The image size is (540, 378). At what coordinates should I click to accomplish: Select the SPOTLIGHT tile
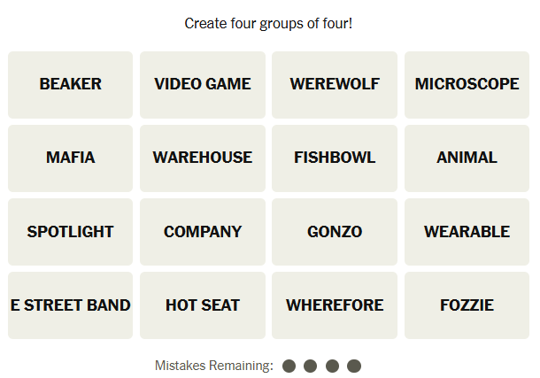[x=71, y=232]
